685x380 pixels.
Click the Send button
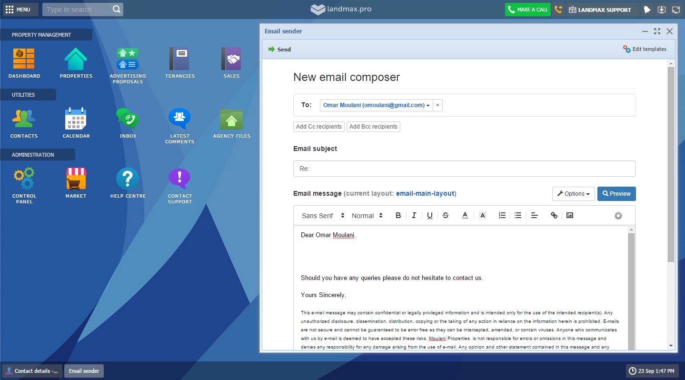click(279, 49)
